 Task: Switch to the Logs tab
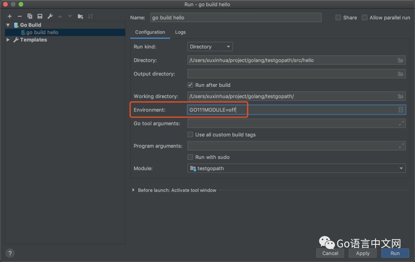[x=180, y=32]
